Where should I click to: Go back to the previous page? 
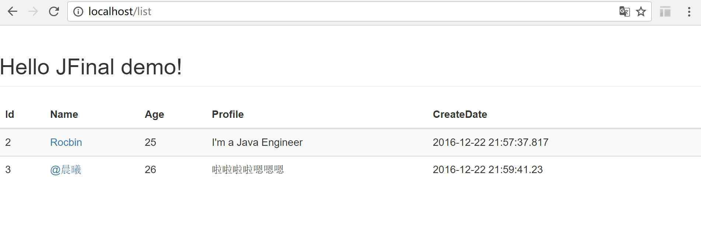[13, 11]
